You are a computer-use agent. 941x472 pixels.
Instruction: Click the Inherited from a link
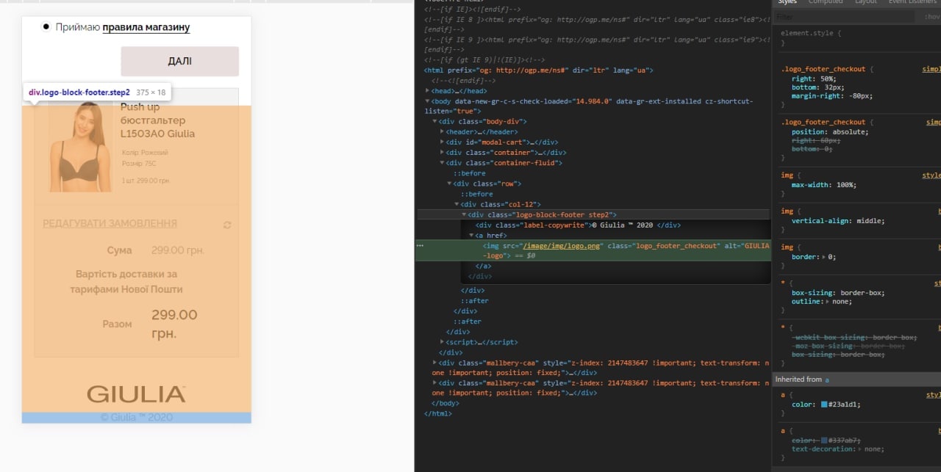[x=827, y=379]
